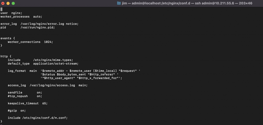The height and width of the screenshot is (125, 263).
Task: Click 'worker_connections 1024;' value
Action: pyautogui.click(x=30, y=42)
